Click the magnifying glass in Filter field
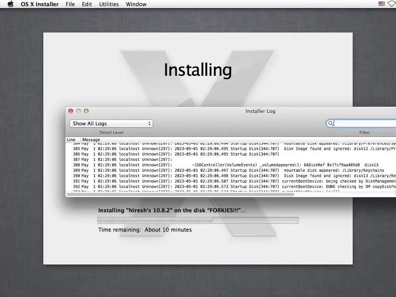Image resolution: width=396 pixels, height=297 pixels. tap(330, 123)
